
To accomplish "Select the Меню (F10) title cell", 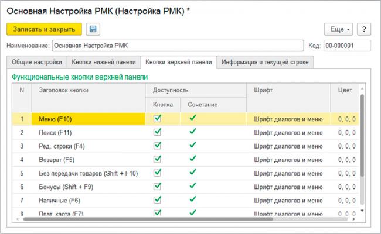I will click(x=89, y=119).
